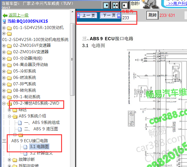Viewport: 187px width, 167px height.
Task: Expand the 01-2-SD4V25R-100发动机电控系统 folder
Action: 4,34
